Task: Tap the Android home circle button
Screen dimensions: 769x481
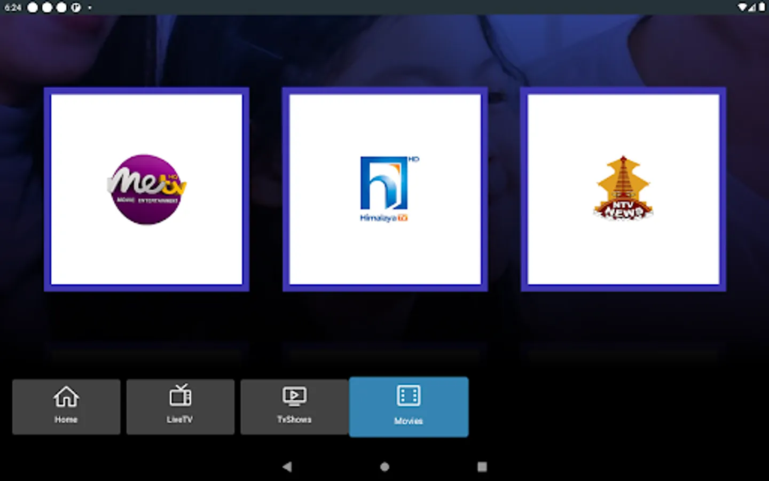Action: click(x=384, y=467)
